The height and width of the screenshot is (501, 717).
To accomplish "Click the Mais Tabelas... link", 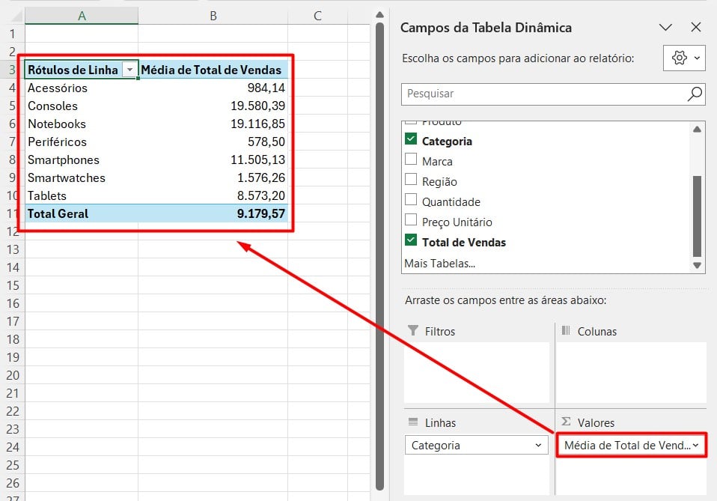I will (440, 264).
